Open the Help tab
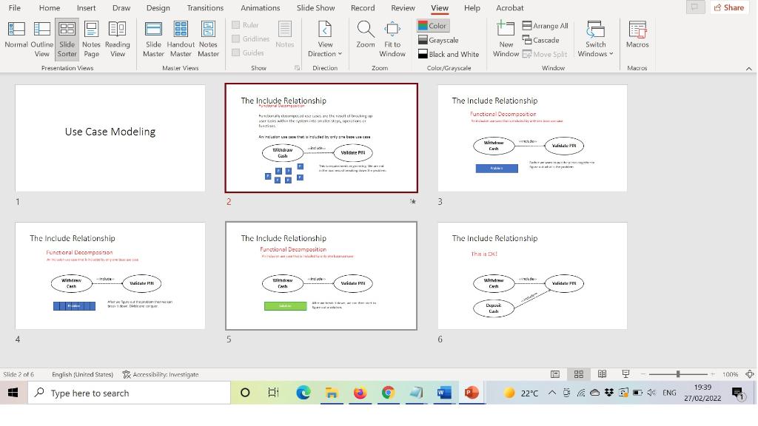The width and height of the screenshot is (758, 426). tap(472, 7)
